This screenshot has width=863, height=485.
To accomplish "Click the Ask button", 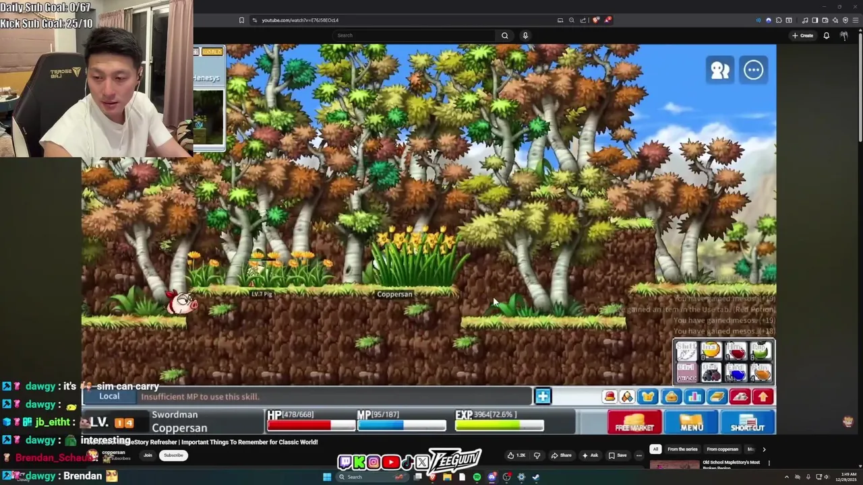I will 590,455.
